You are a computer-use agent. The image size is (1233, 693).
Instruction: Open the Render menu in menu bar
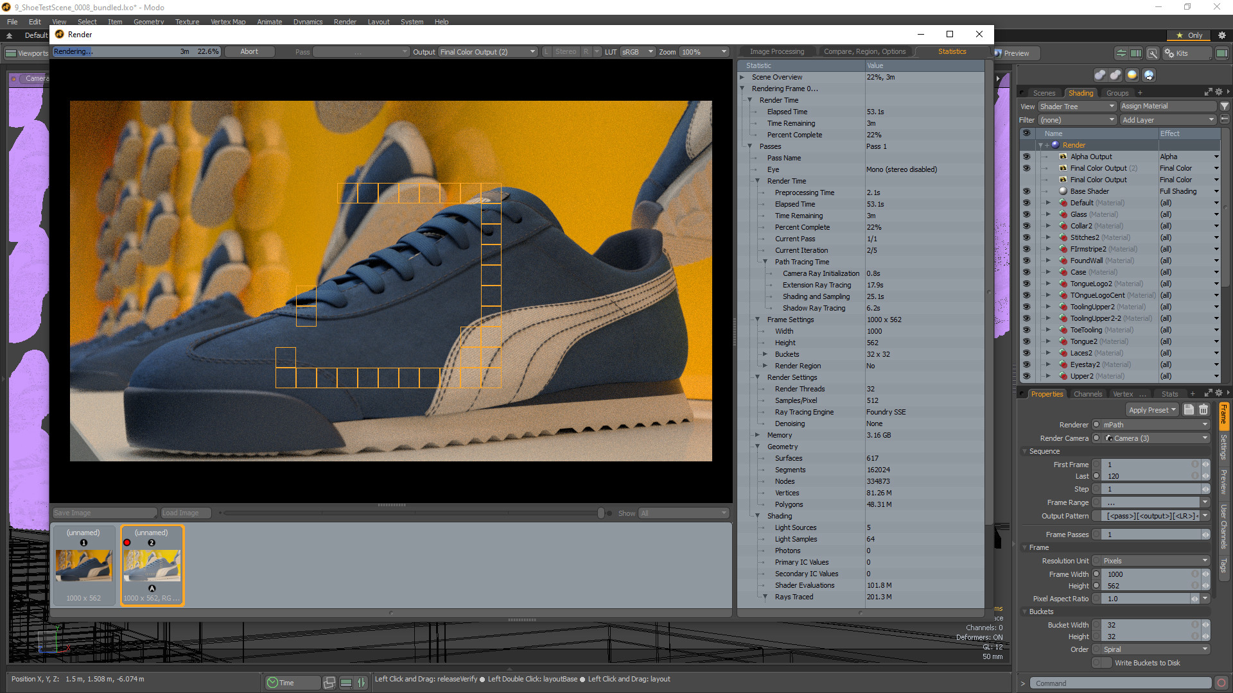345,22
